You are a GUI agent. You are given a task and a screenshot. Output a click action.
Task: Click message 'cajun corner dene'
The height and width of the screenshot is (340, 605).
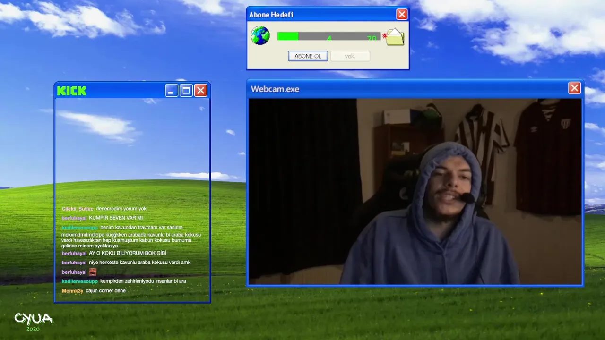tap(106, 291)
